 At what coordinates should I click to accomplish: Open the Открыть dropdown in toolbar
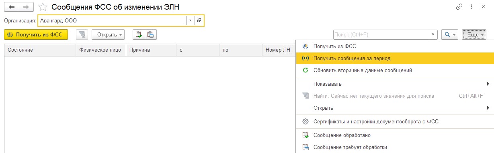(108, 34)
